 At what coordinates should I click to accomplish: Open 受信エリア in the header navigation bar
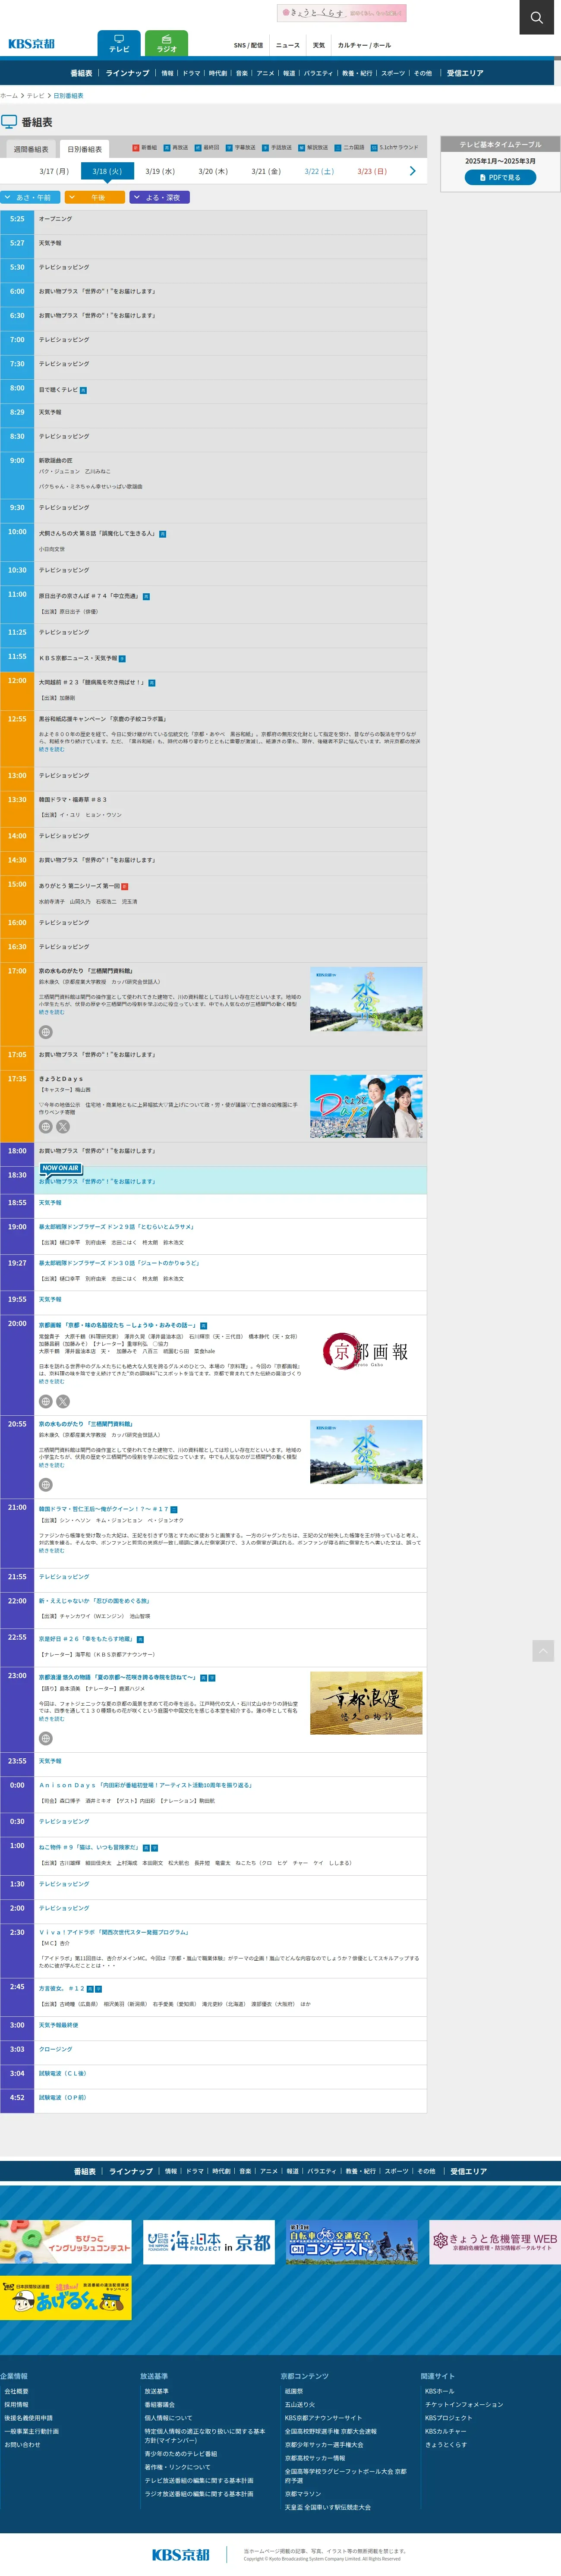(x=465, y=73)
